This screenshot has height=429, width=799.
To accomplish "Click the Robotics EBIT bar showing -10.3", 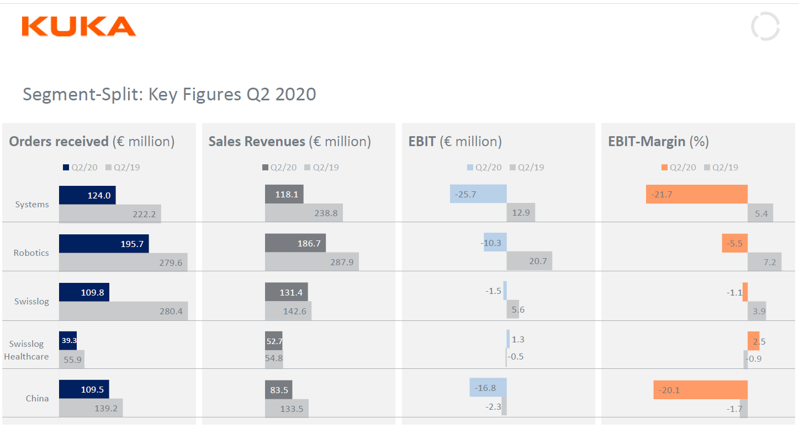I will (x=495, y=242).
